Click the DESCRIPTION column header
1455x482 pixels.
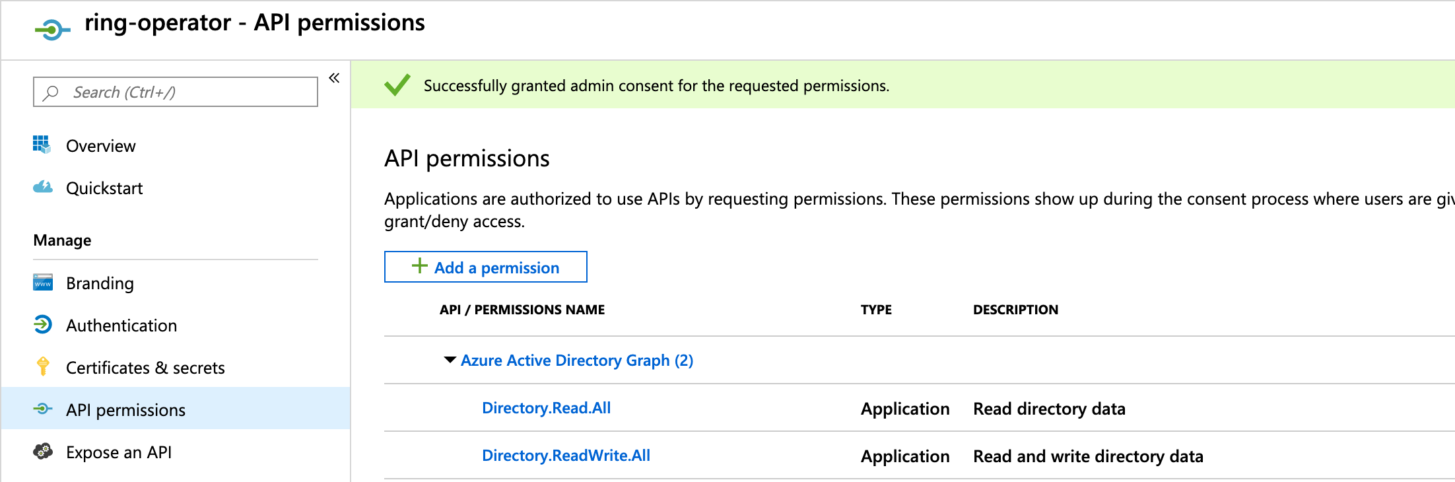(1015, 310)
